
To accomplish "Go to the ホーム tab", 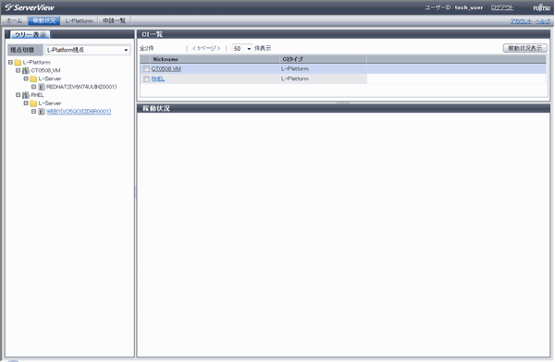I will pos(14,21).
